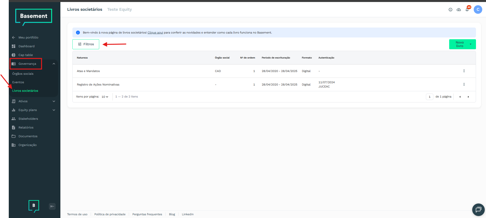Click the cloud upload icon

459,10
